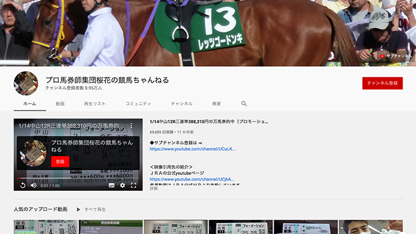Viewport: 416px width, 234px height.
Task: Click the 0:01 / 1:00 time display
Action: point(50,185)
